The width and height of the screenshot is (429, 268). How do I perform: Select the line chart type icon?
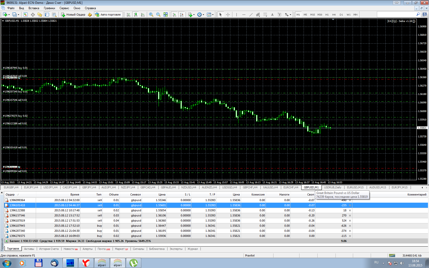tap(143, 15)
